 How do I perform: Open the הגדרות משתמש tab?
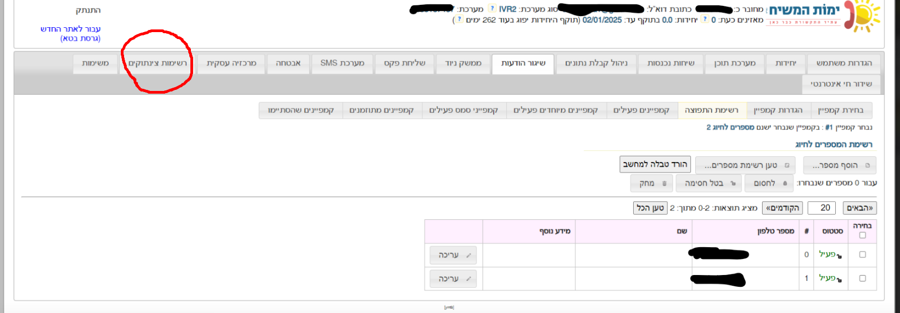(x=844, y=63)
